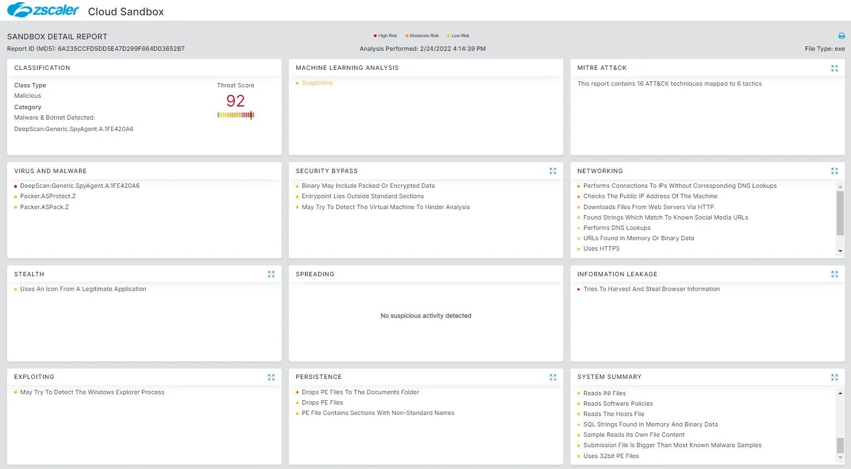Click the File Type: exe label
Image resolution: width=851 pixels, height=469 pixels.
tap(825, 49)
